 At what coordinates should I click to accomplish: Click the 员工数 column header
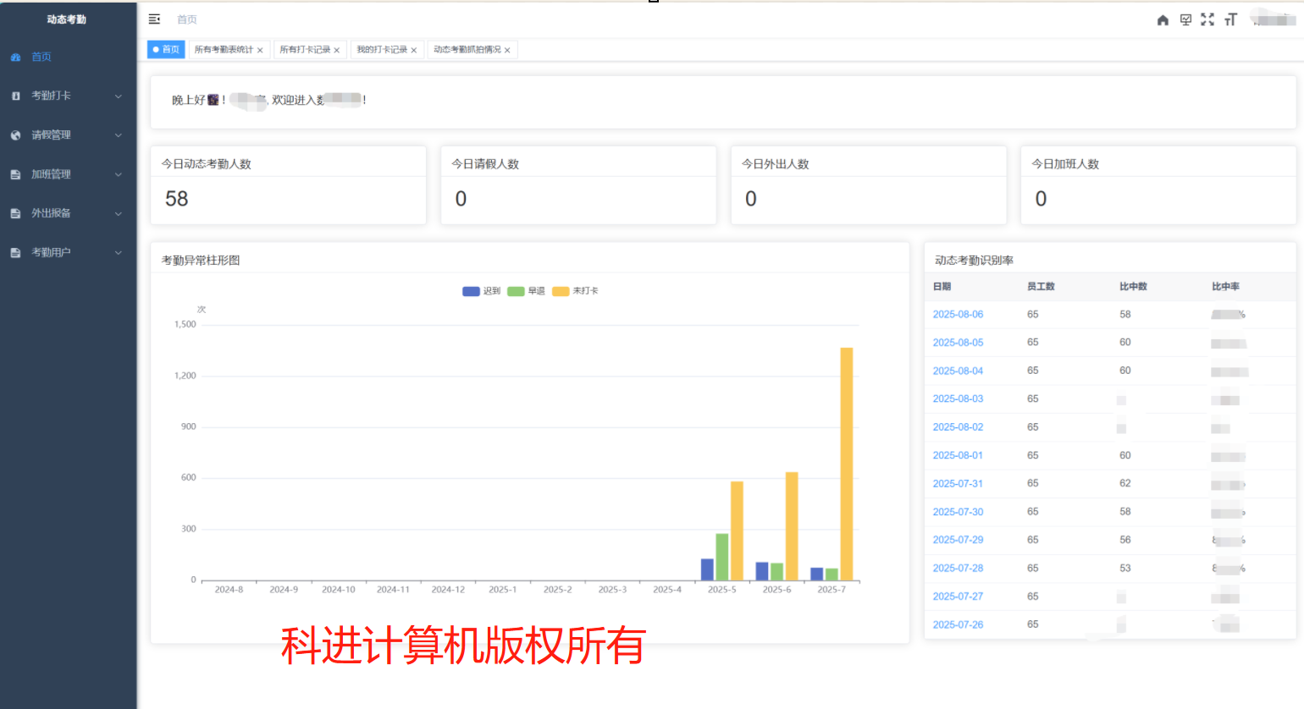click(1041, 287)
